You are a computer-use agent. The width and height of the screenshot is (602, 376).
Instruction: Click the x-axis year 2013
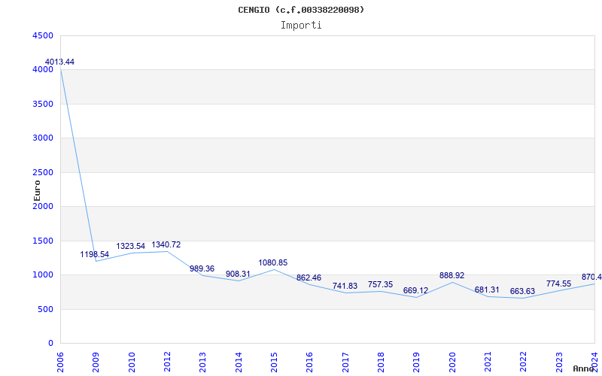pyautogui.click(x=203, y=362)
